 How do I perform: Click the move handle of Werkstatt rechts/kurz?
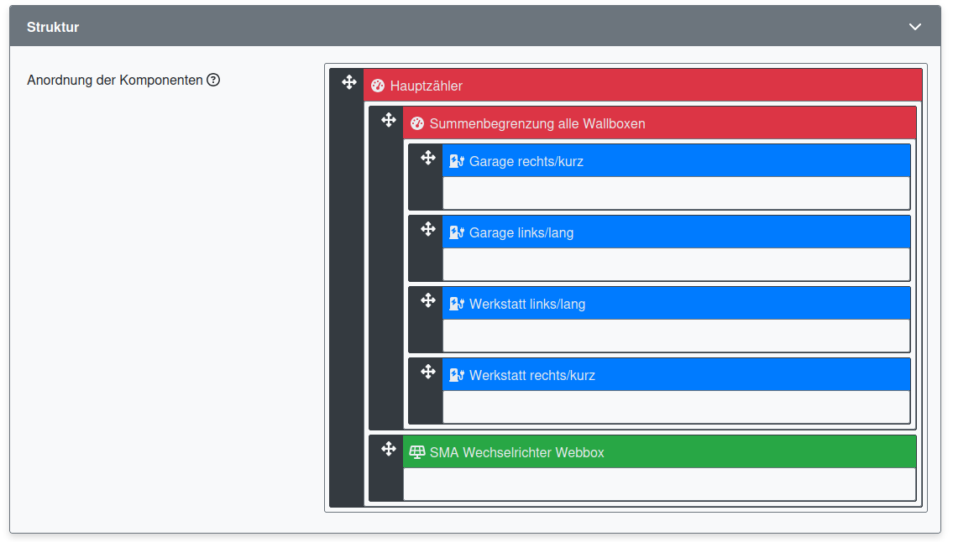pyautogui.click(x=428, y=371)
